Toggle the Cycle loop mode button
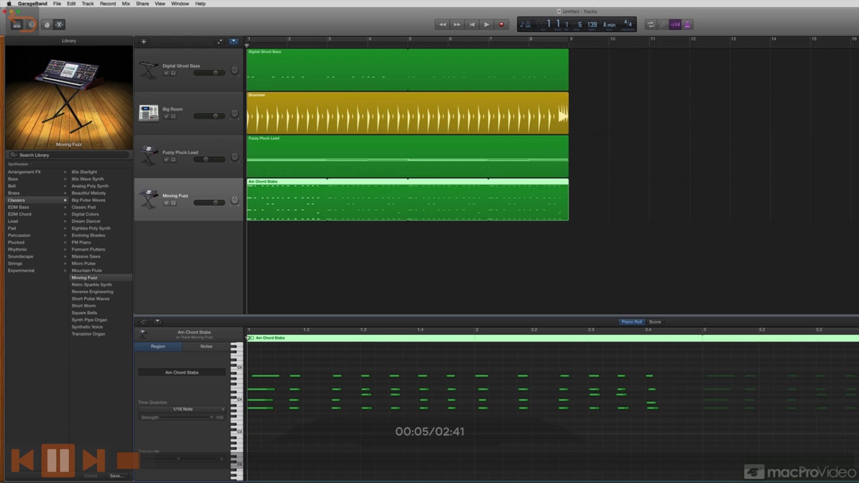The width and height of the screenshot is (859, 483). pyautogui.click(x=651, y=25)
